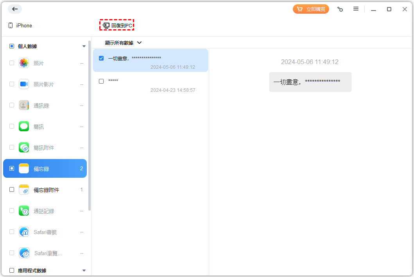Click the 回復到PC button

tap(117, 25)
